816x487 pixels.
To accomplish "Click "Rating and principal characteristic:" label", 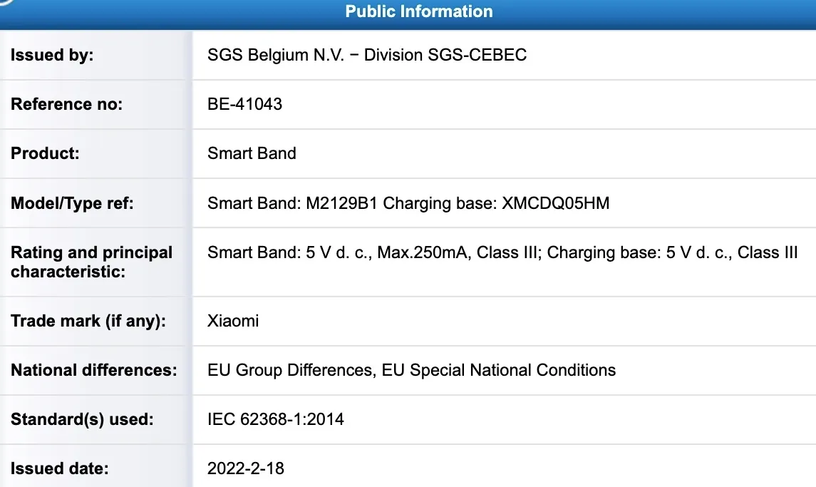I will (91, 262).
